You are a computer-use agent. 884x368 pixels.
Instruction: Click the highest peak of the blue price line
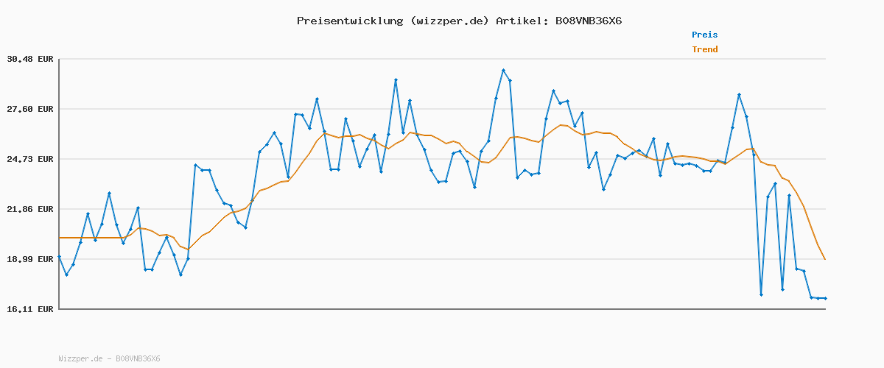click(503, 71)
